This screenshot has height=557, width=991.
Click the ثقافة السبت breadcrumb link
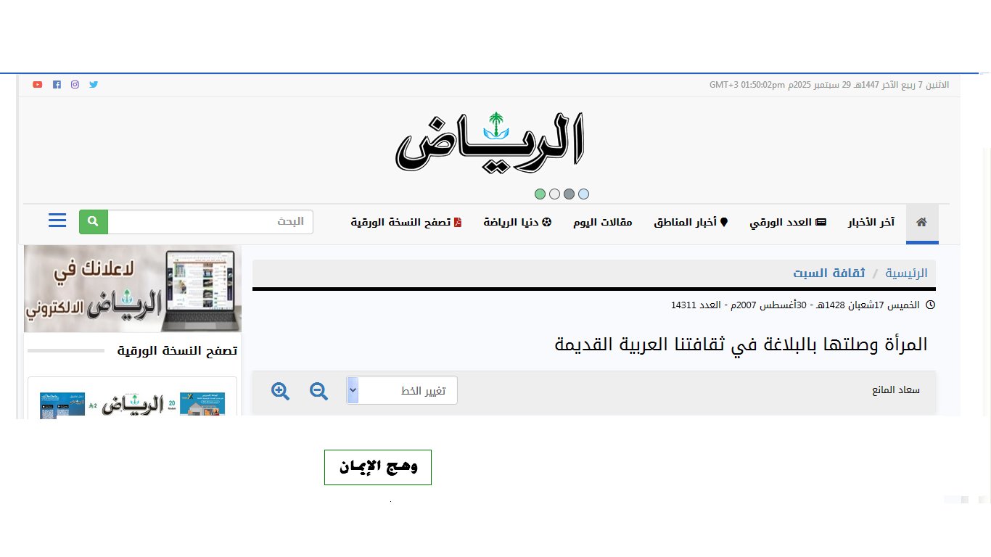coord(829,273)
